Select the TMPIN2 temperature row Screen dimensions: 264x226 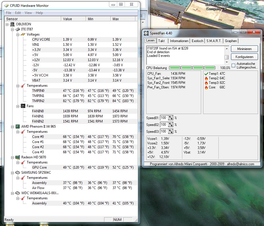pos(84,101)
